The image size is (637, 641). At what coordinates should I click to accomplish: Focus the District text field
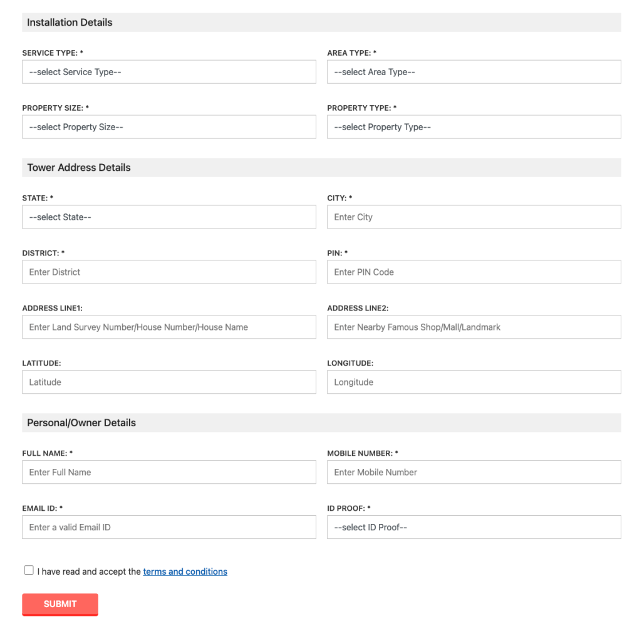168,272
